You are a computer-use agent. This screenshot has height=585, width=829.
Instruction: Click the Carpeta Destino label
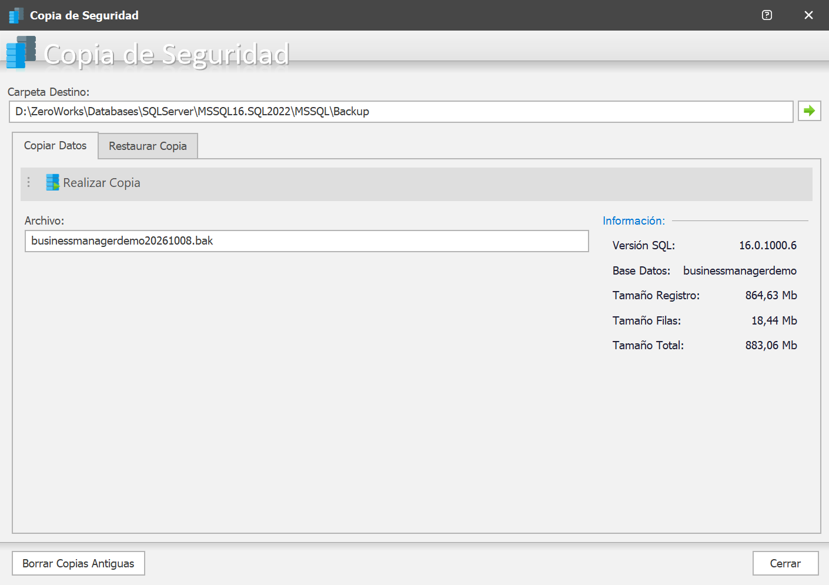coord(48,92)
